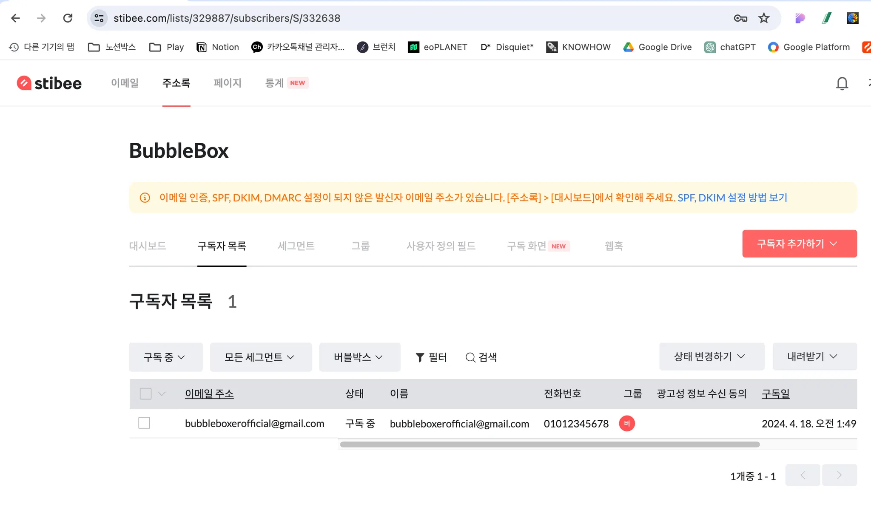Switch to the 대시보드 tab

click(x=148, y=246)
